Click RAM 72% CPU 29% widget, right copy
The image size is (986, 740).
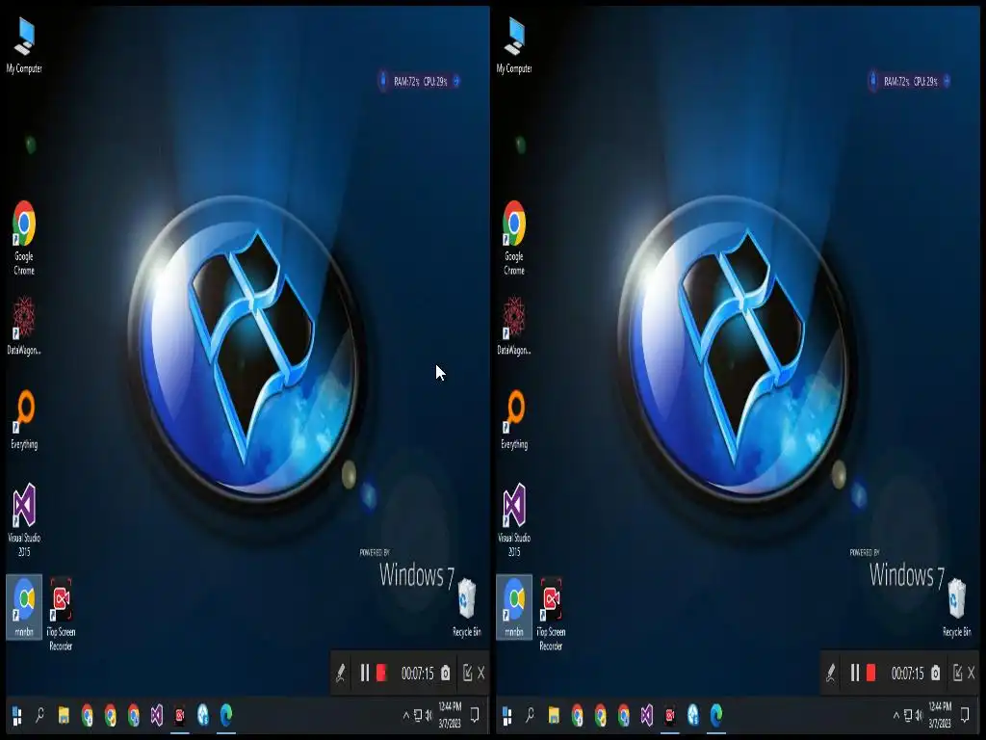[x=910, y=81]
